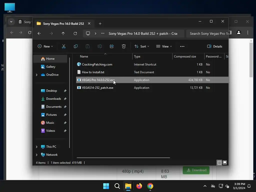
Task: Open the View dropdown
Action: (164, 46)
